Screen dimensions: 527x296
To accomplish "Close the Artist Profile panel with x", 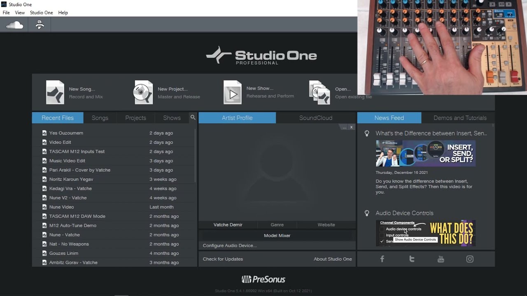I will coord(351,127).
